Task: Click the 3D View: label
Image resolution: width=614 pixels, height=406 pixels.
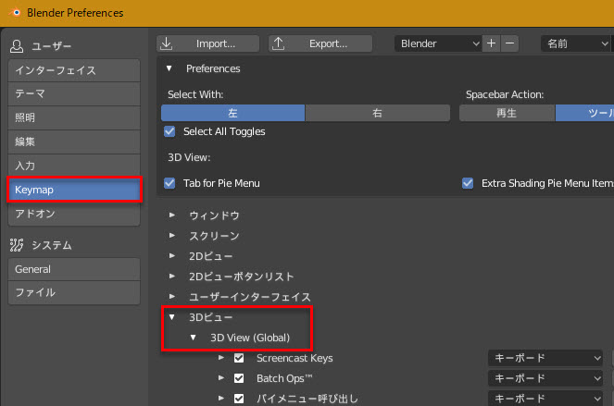Action: (189, 157)
